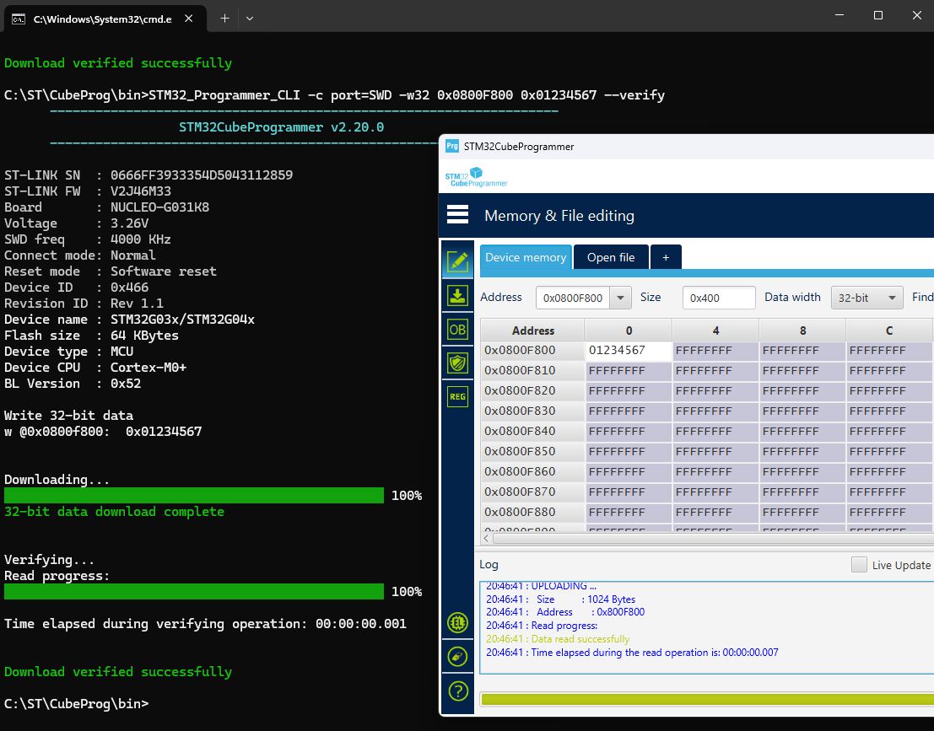
Task: Close the cmd.exe terminal tab
Action: click(x=189, y=19)
